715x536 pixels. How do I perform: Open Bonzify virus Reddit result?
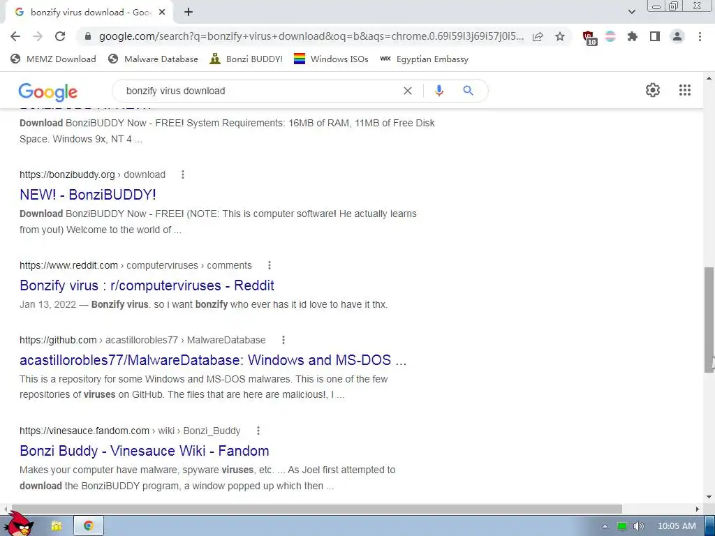click(x=147, y=285)
